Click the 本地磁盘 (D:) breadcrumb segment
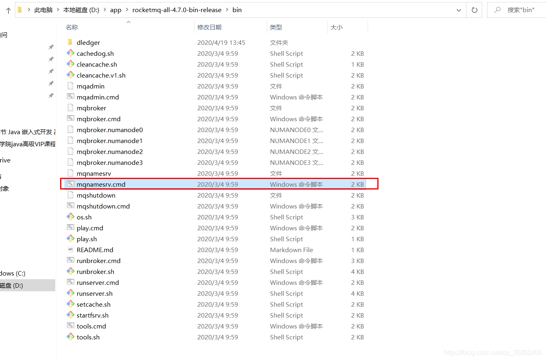The height and width of the screenshot is (360, 546). click(x=81, y=10)
